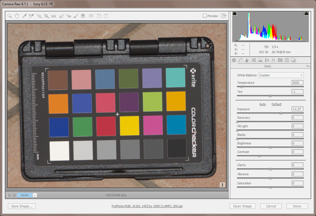Click the Vibrance slider handle
The height and width of the screenshot is (216, 316).
click(270, 178)
